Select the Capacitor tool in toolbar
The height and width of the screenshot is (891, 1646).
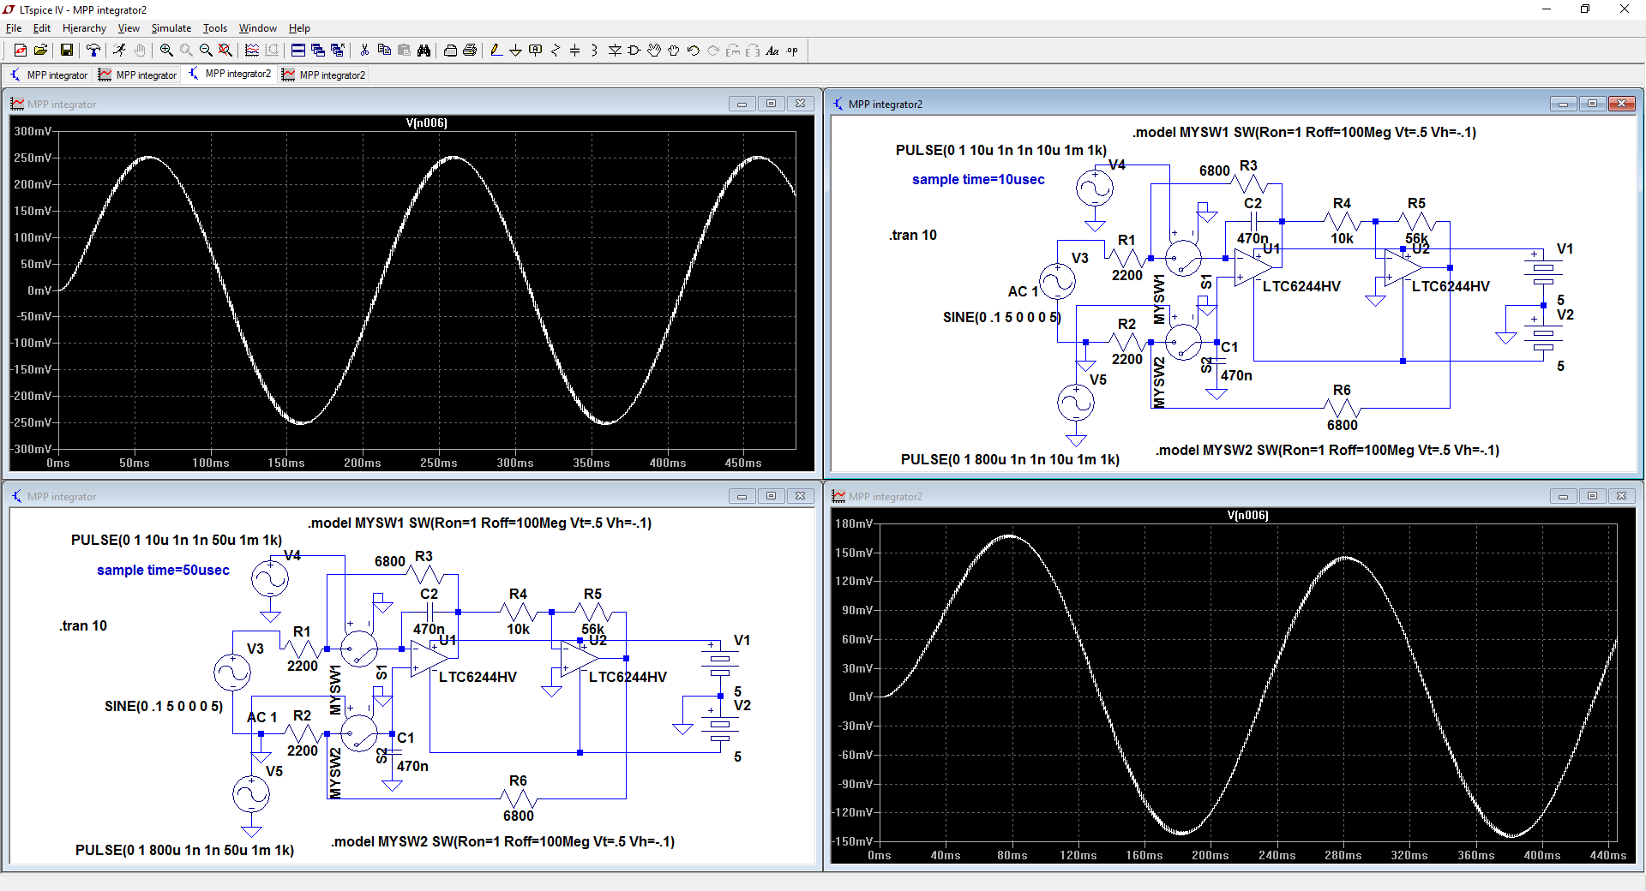pyautogui.click(x=575, y=51)
